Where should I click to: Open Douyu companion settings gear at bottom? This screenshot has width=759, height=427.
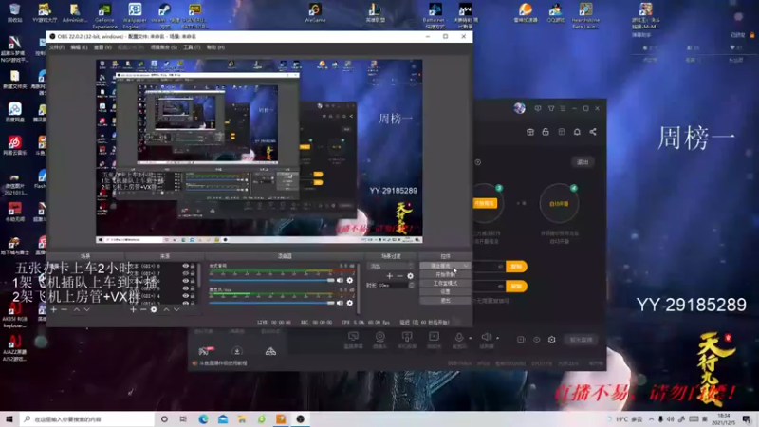[552, 340]
